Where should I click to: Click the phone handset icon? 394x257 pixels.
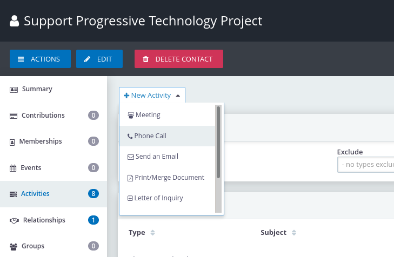click(130, 136)
